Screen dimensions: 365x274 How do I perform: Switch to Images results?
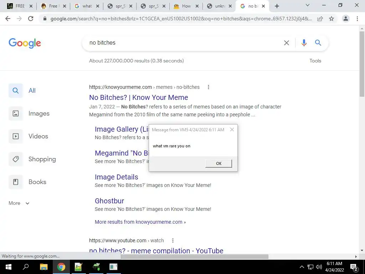coord(29,113)
